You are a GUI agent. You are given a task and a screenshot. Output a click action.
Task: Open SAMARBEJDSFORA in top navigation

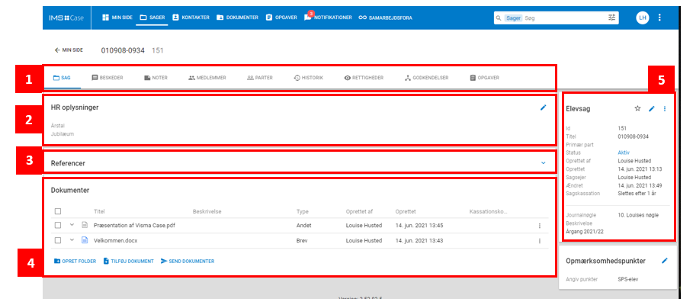click(x=386, y=18)
